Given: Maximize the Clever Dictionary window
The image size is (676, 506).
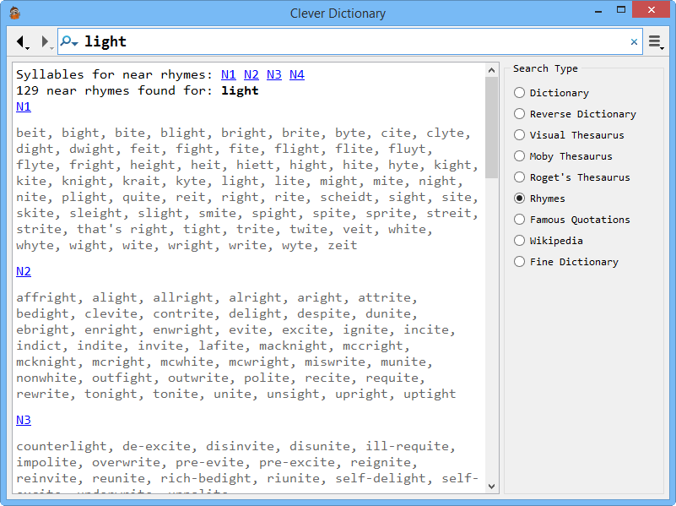Looking at the screenshot, I should pos(621,9).
